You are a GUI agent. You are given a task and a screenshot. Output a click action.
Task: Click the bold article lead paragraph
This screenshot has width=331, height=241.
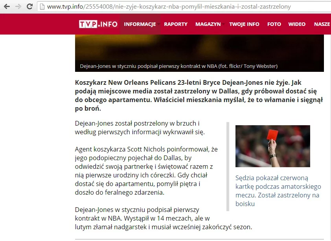pyautogui.click(x=199, y=95)
